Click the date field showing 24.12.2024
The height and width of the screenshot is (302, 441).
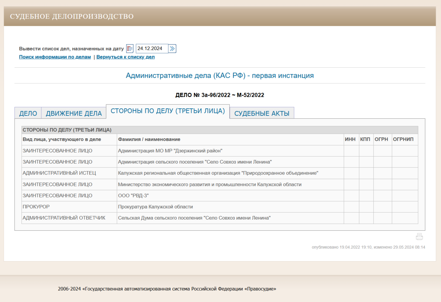click(152, 49)
